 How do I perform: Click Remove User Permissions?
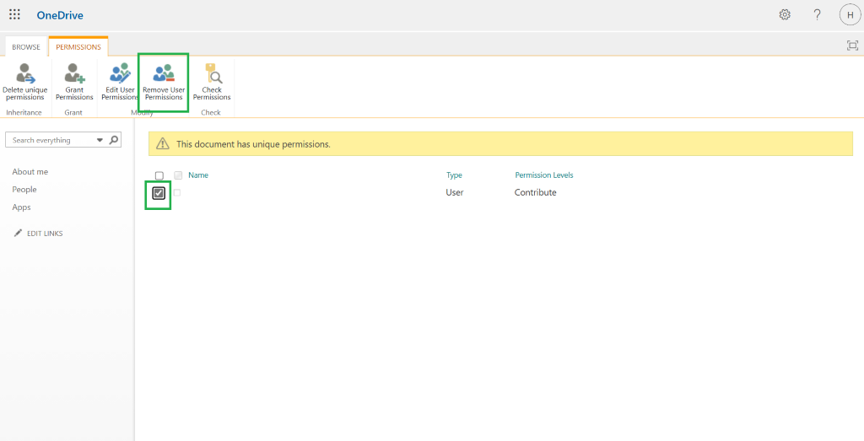coord(164,82)
